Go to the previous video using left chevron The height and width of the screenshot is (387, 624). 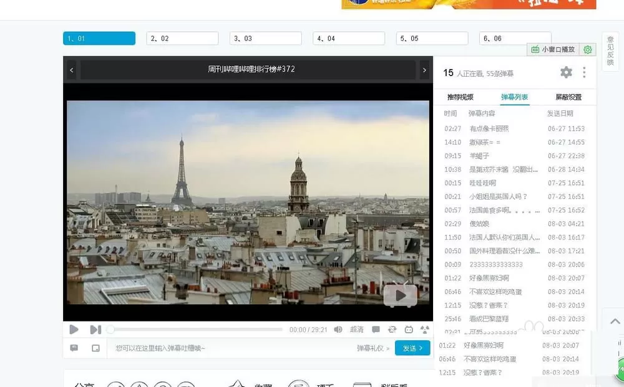tap(72, 70)
